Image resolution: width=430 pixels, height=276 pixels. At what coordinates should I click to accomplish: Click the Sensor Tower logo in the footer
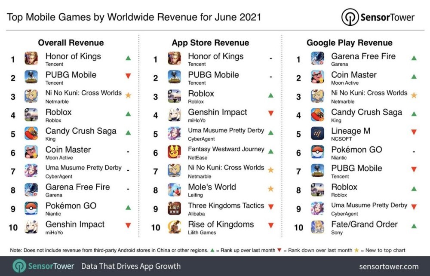click(x=43, y=266)
